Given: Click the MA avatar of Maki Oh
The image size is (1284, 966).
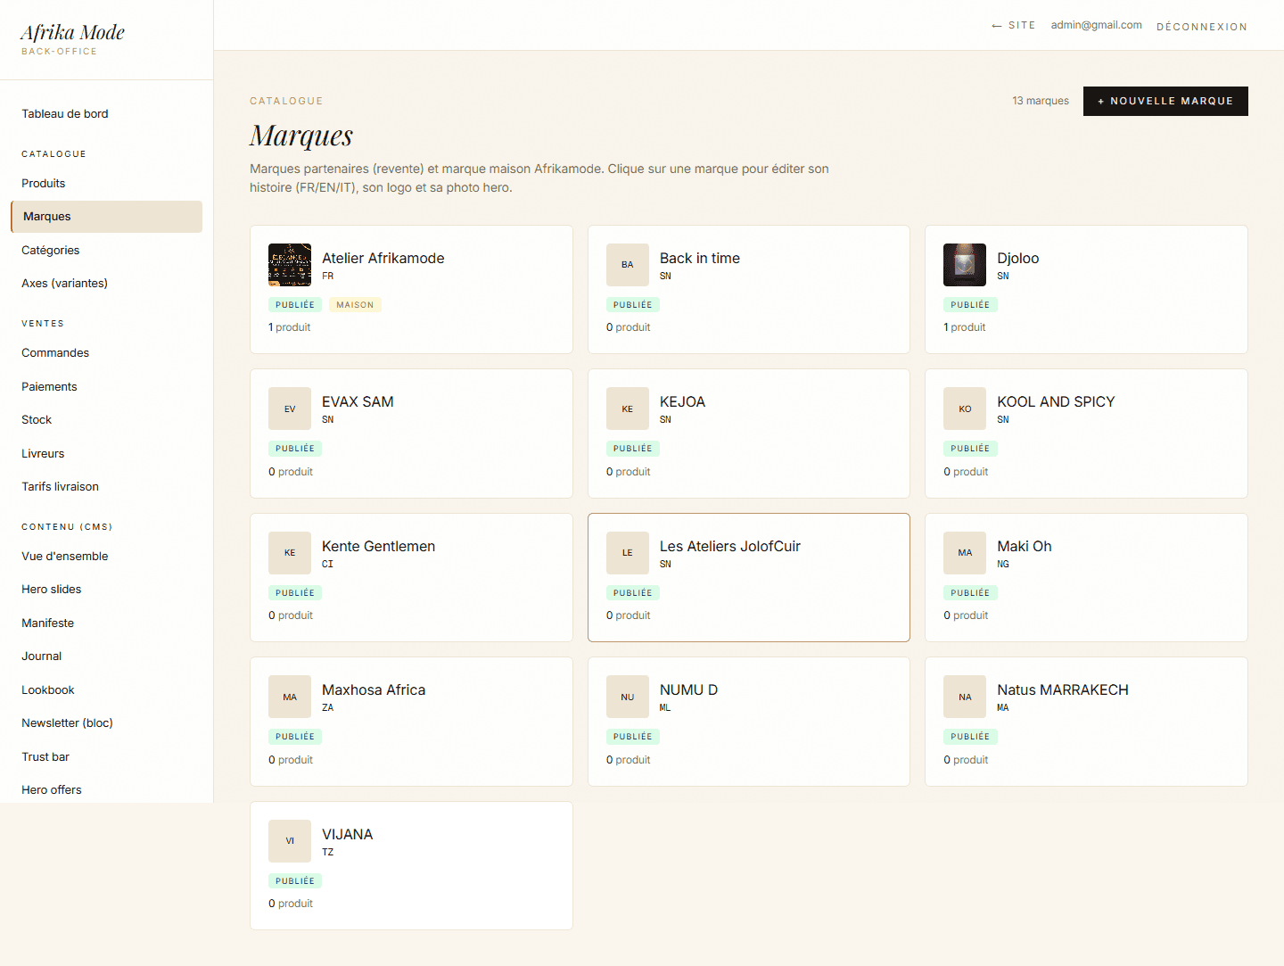Looking at the screenshot, I should point(965,553).
